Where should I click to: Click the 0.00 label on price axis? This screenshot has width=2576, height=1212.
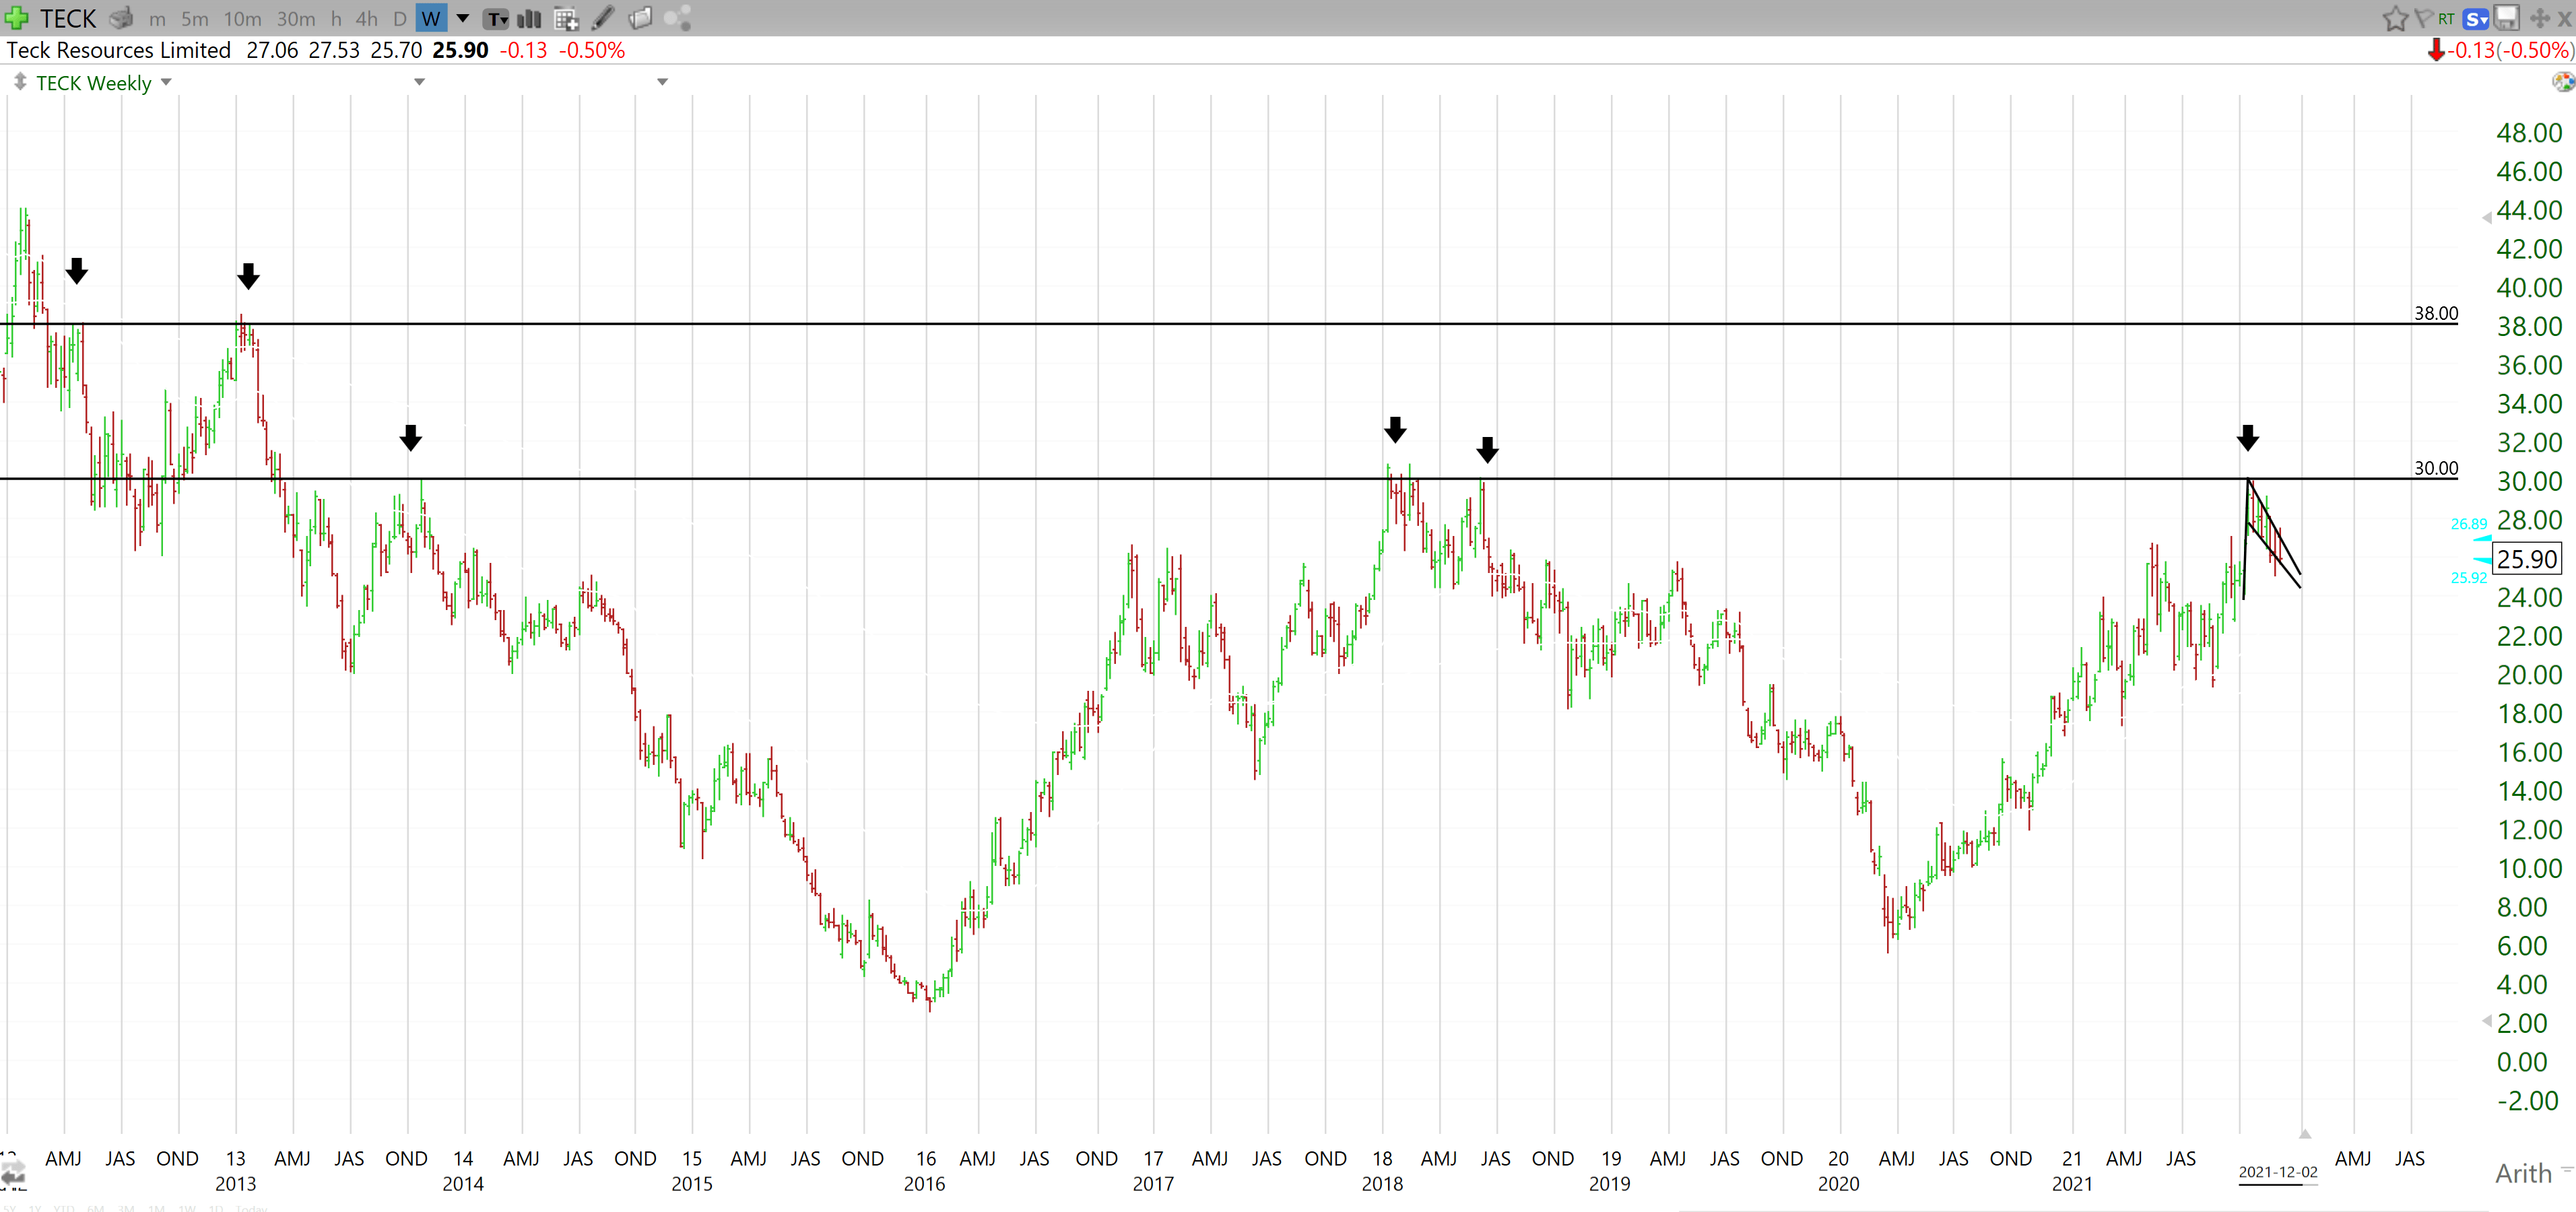pos(2522,1062)
